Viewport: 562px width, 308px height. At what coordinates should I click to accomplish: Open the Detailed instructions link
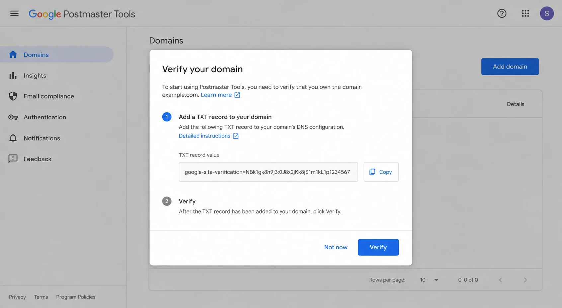(204, 136)
